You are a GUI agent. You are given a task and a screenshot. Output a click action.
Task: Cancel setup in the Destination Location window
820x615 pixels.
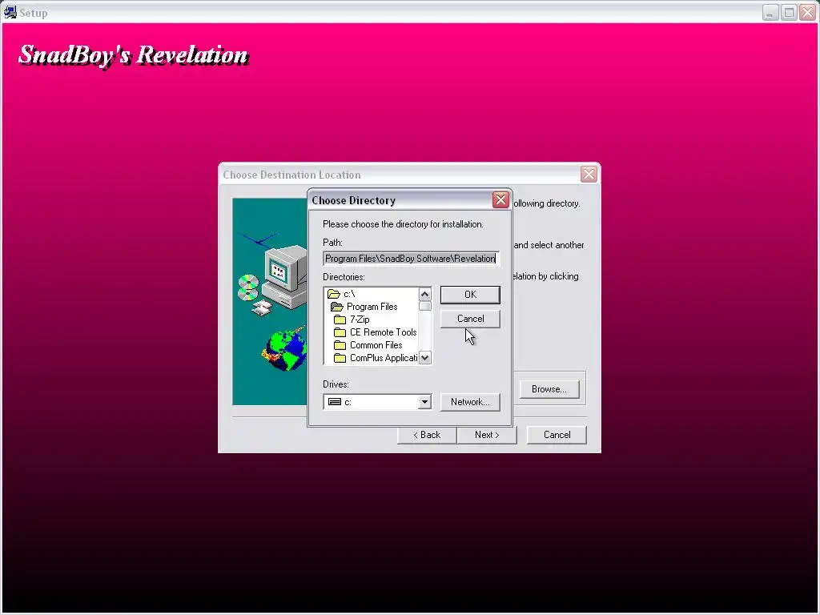coord(557,435)
